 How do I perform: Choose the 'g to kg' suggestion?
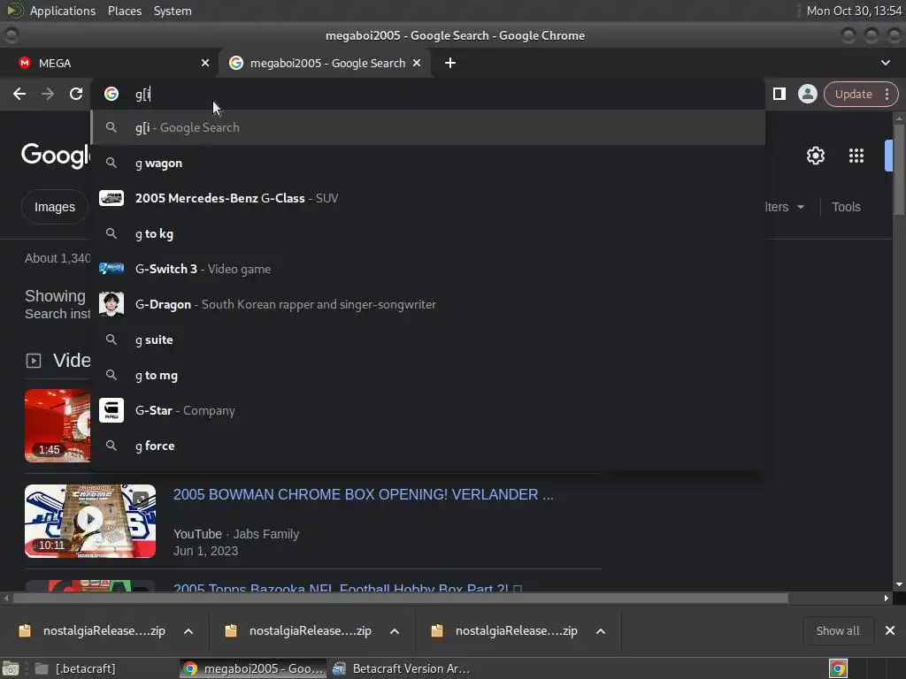click(428, 233)
